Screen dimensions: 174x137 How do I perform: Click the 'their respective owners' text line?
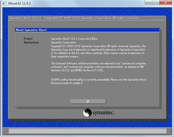pyautogui.click(x=65, y=57)
